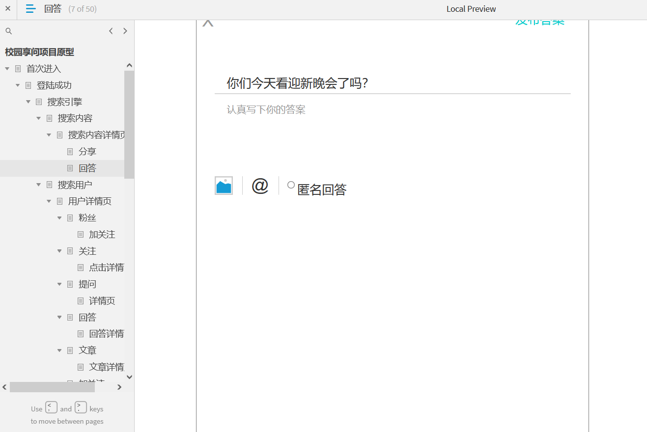Click the Local Preview header label
The width and height of the screenshot is (647, 432).
(x=471, y=9)
